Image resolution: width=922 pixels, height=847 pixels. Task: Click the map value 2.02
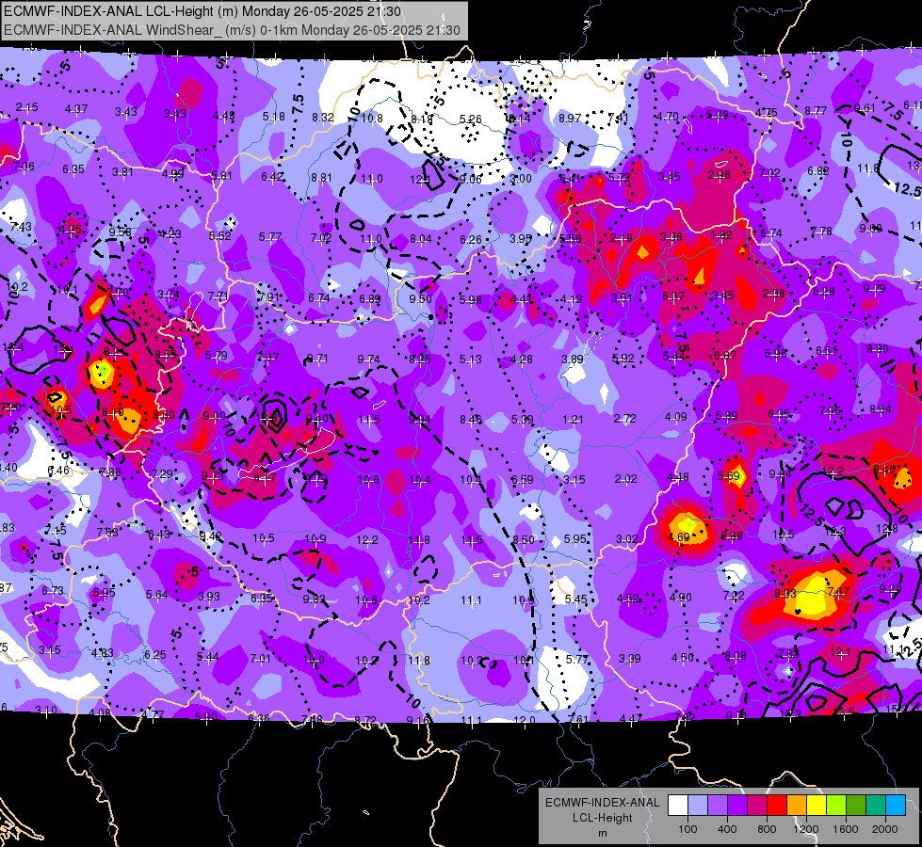(x=625, y=479)
